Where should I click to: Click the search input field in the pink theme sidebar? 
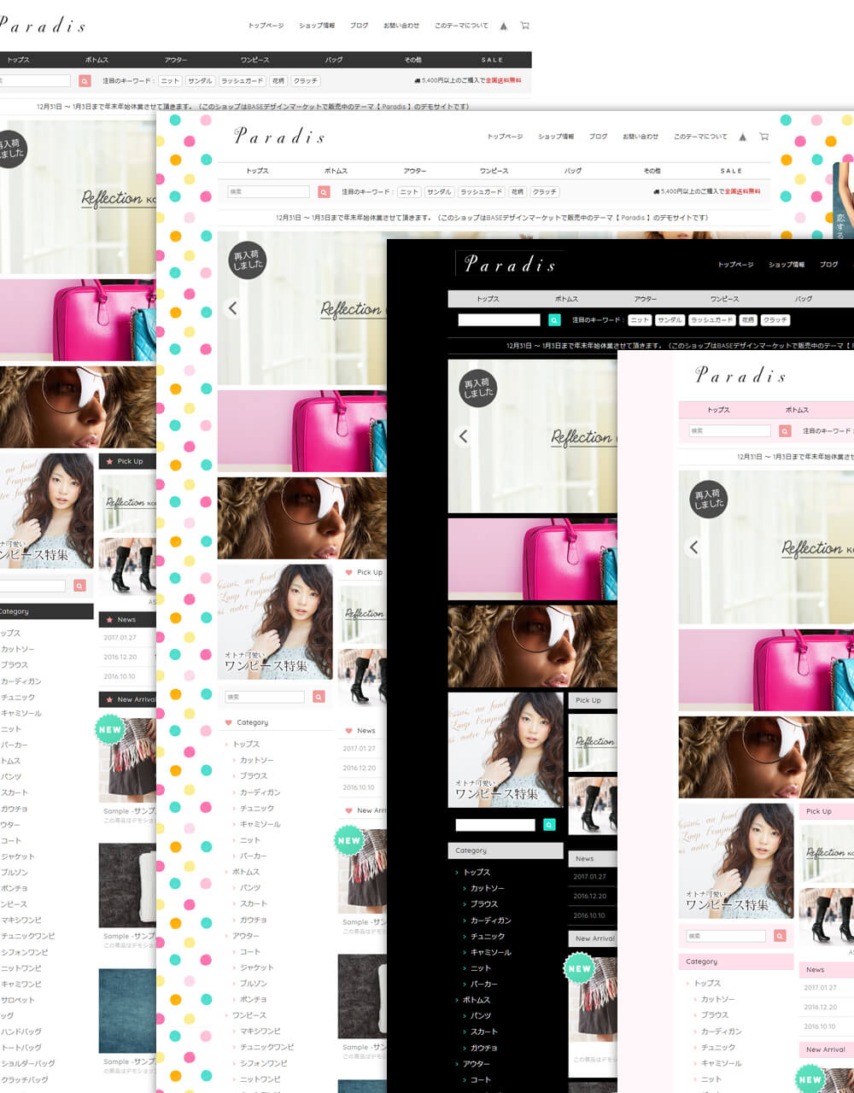pos(726,936)
